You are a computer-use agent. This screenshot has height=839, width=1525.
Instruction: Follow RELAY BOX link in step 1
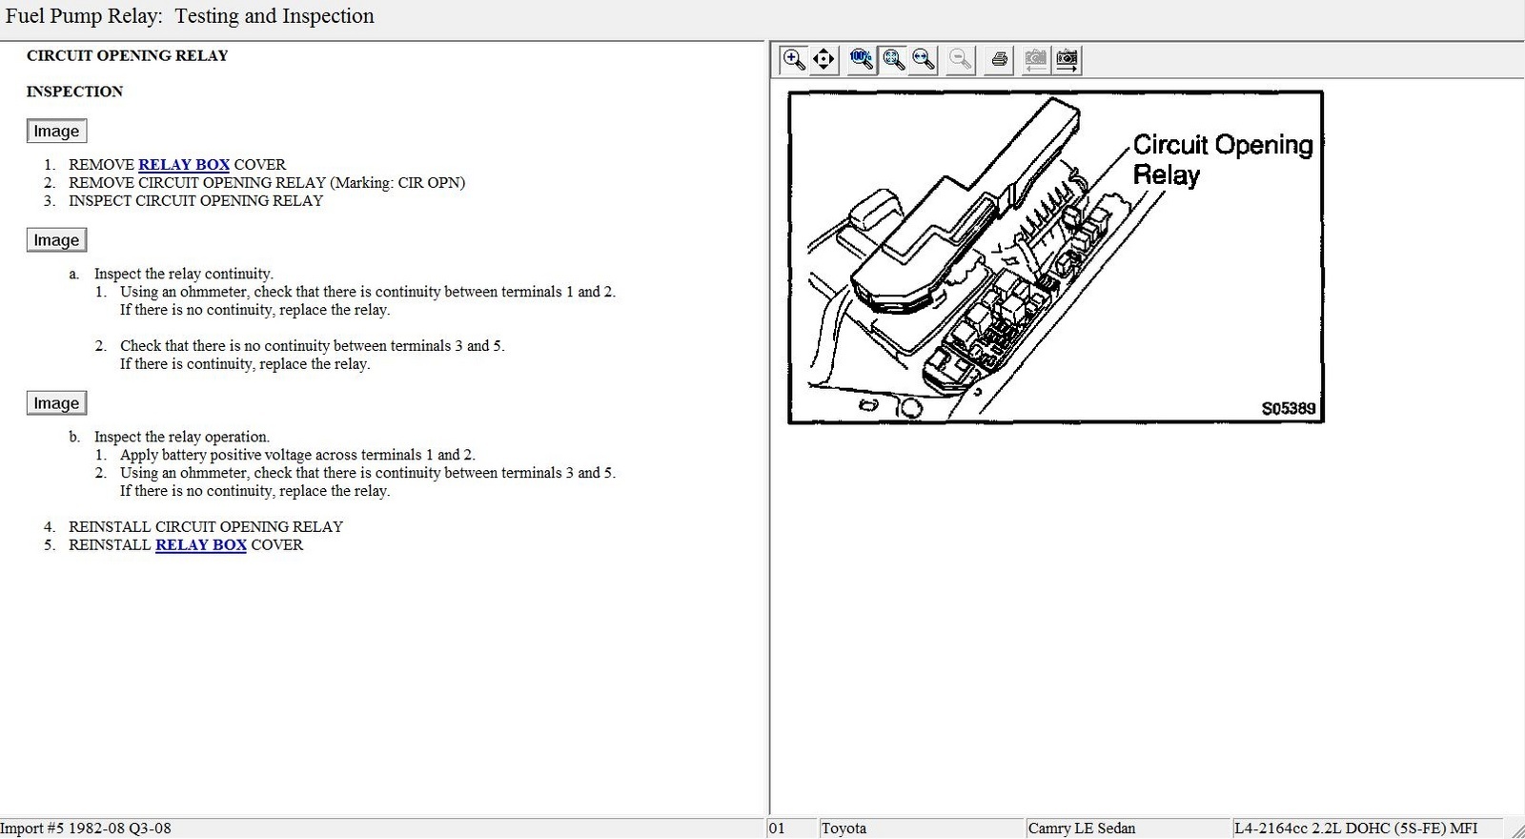tap(184, 164)
